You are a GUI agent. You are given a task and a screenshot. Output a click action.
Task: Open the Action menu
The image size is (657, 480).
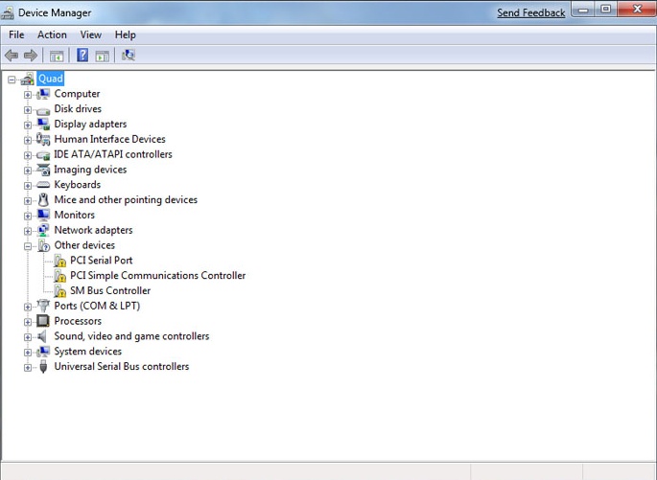coord(52,34)
